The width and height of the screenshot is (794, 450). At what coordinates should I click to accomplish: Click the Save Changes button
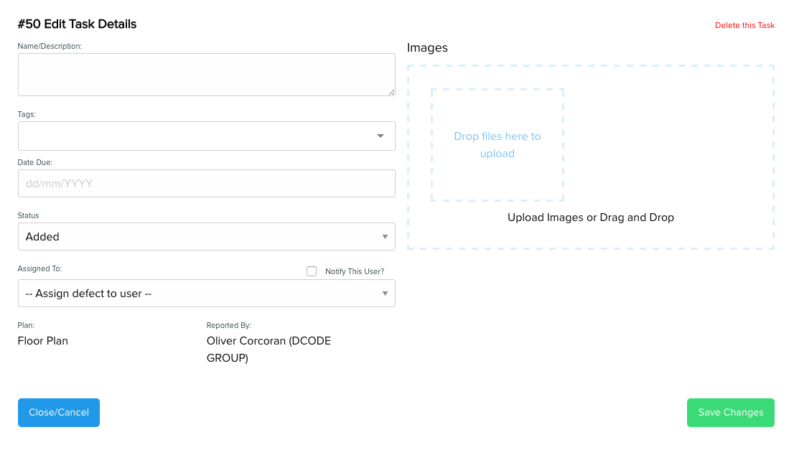[730, 413]
